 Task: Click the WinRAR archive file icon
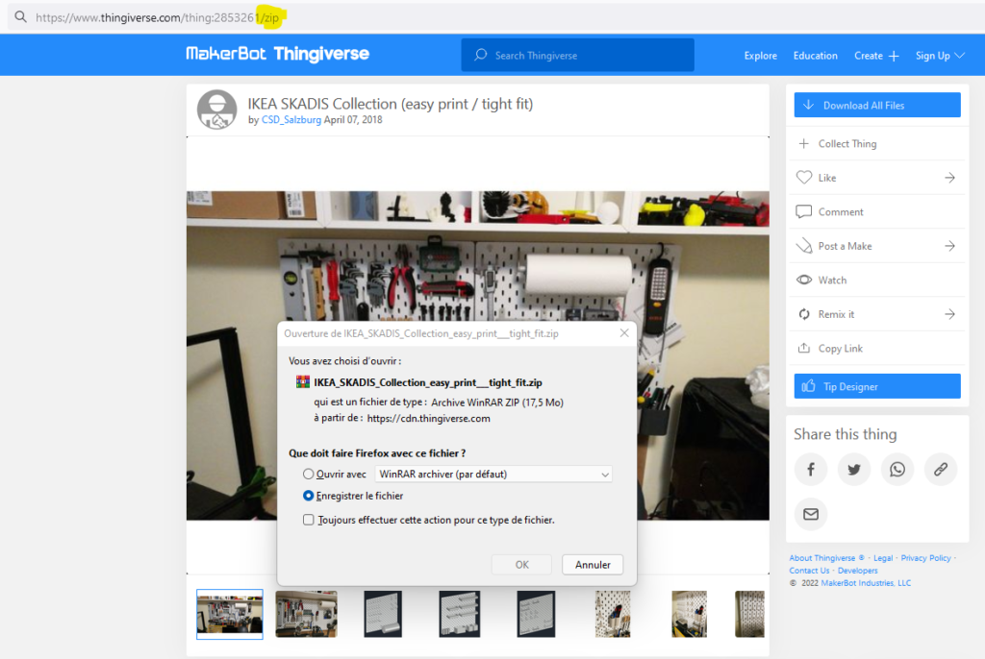point(303,381)
